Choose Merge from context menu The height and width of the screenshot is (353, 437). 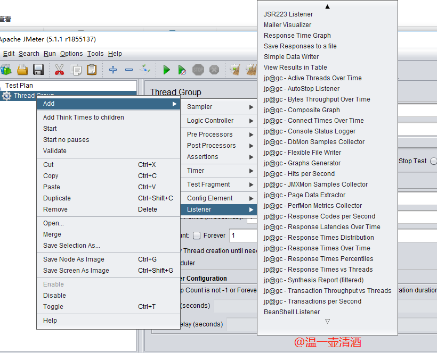tap(108, 234)
